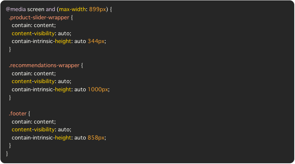Click 'contain: content' inside the .product-slider-wrapper rule
The width and height of the screenshot is (295, 164).
click(34, 25)
